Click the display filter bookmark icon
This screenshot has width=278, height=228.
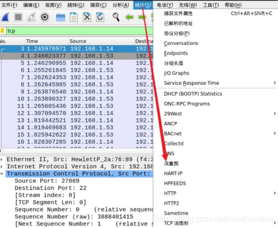pyautogui.click(x=3, y=31)
